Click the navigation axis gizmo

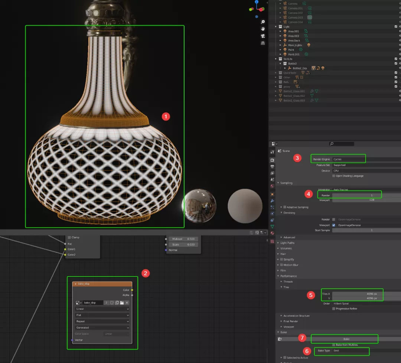coord(257,9)
